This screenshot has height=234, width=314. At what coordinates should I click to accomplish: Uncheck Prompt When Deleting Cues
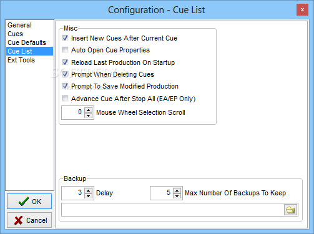click(66, 74)
